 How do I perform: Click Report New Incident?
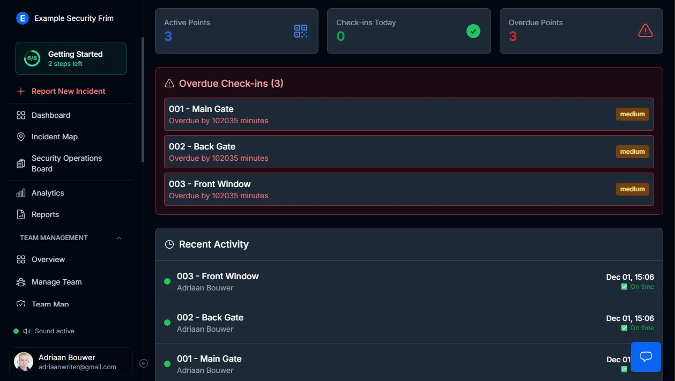coord(68,91)
